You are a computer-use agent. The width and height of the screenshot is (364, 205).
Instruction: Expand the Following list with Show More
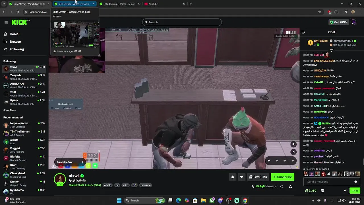point(10,110)
